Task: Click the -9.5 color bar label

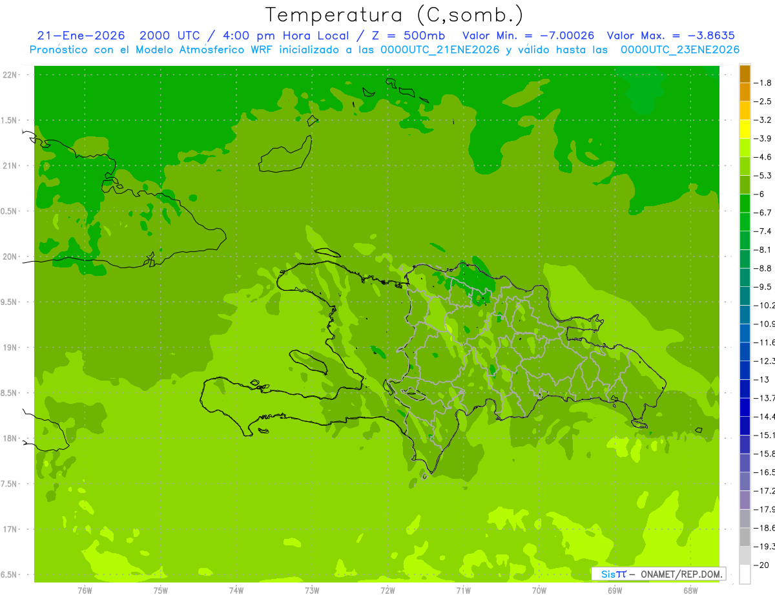Action: click(763, 287)
